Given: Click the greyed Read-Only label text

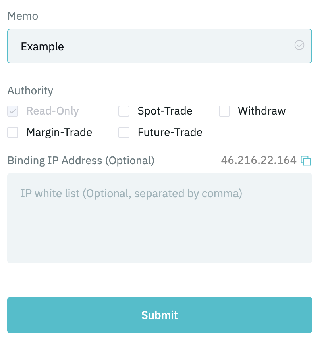Looking at the screenshot, I should [52, 111].
